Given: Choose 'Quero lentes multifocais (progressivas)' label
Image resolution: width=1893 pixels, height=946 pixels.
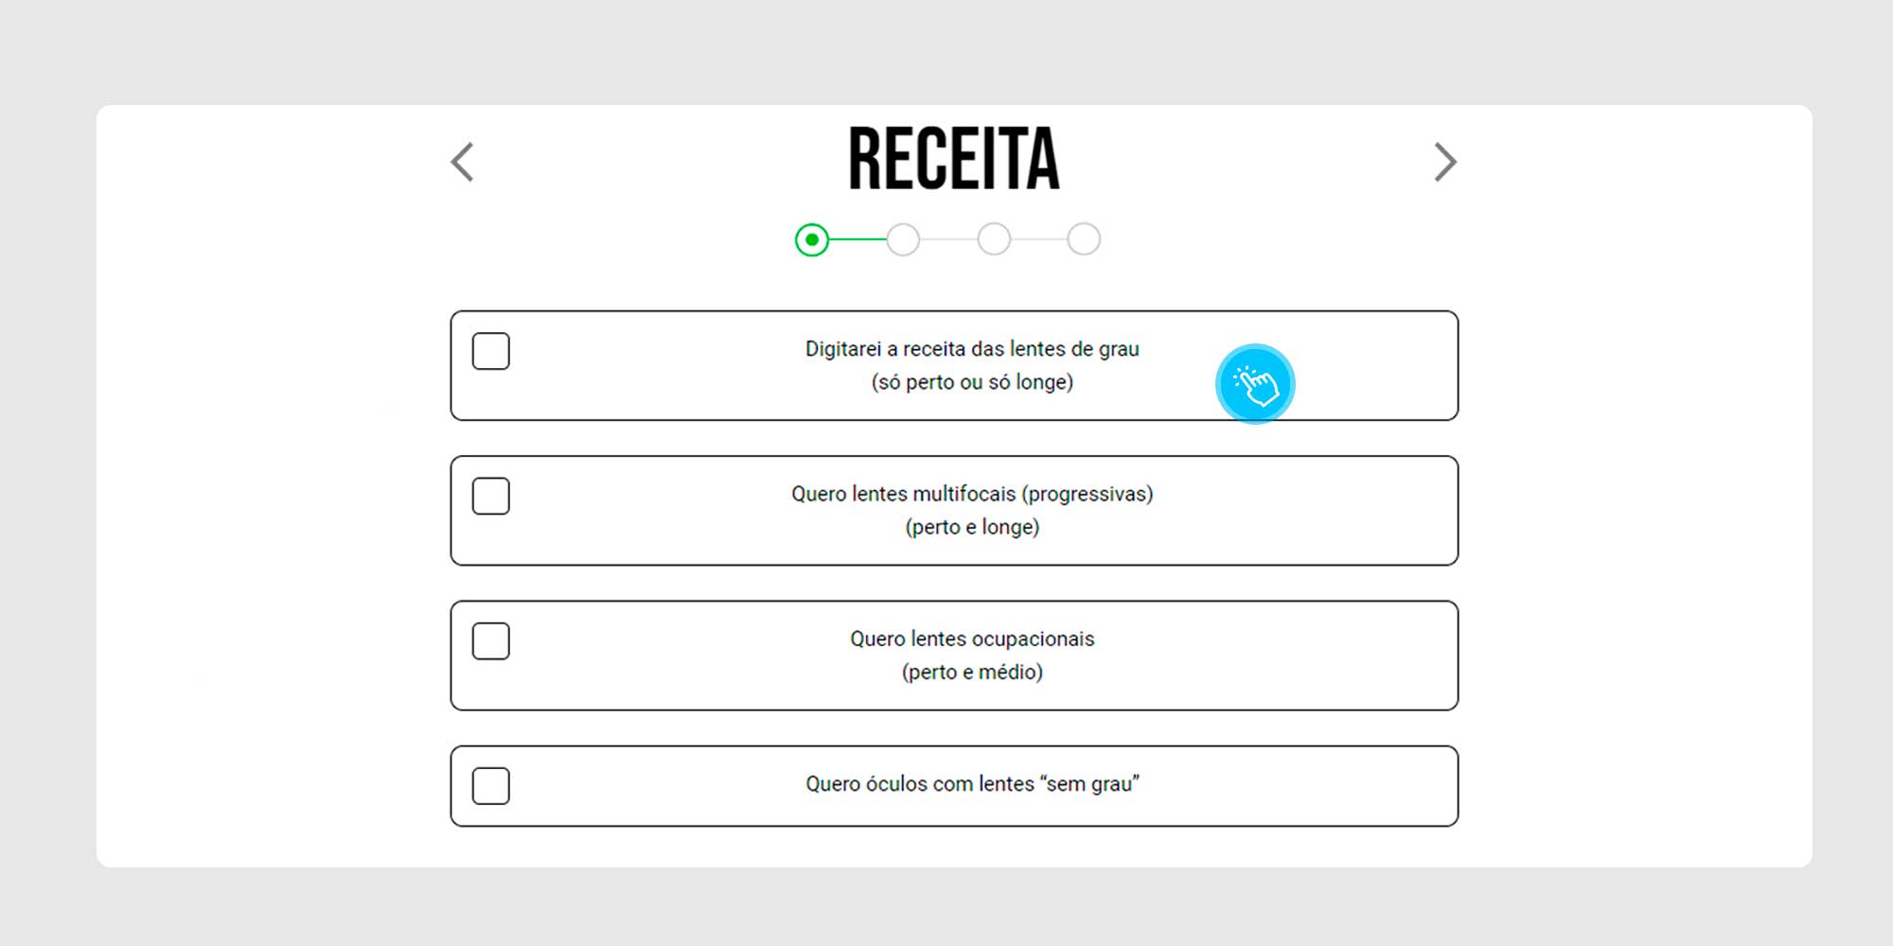Looking at the screenshot, I should (x=972, y=494).
